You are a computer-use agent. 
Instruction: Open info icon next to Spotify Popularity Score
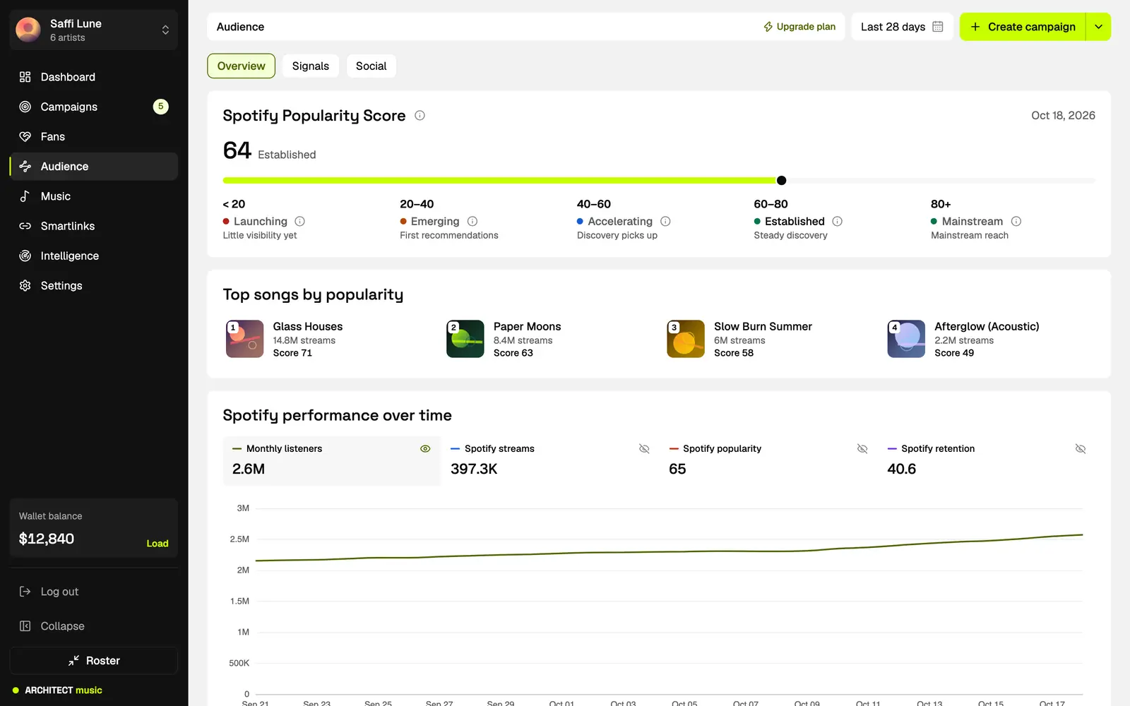click(x=420, y=115)
